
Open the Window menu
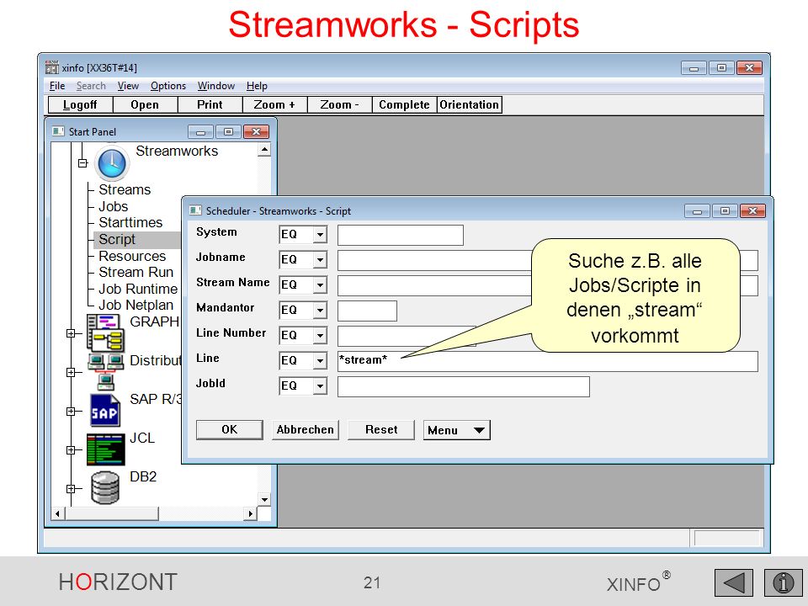[x=216, y=86]
